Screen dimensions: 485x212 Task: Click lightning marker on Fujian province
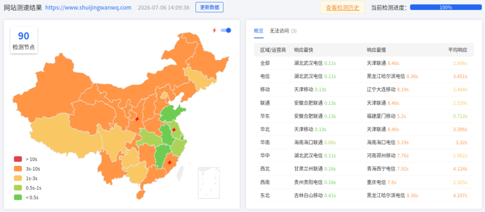pyautogui.click(x=170, y=162)
